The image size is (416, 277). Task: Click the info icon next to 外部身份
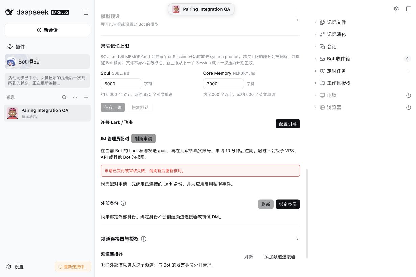pyautogui.click(x=123, y=203)
